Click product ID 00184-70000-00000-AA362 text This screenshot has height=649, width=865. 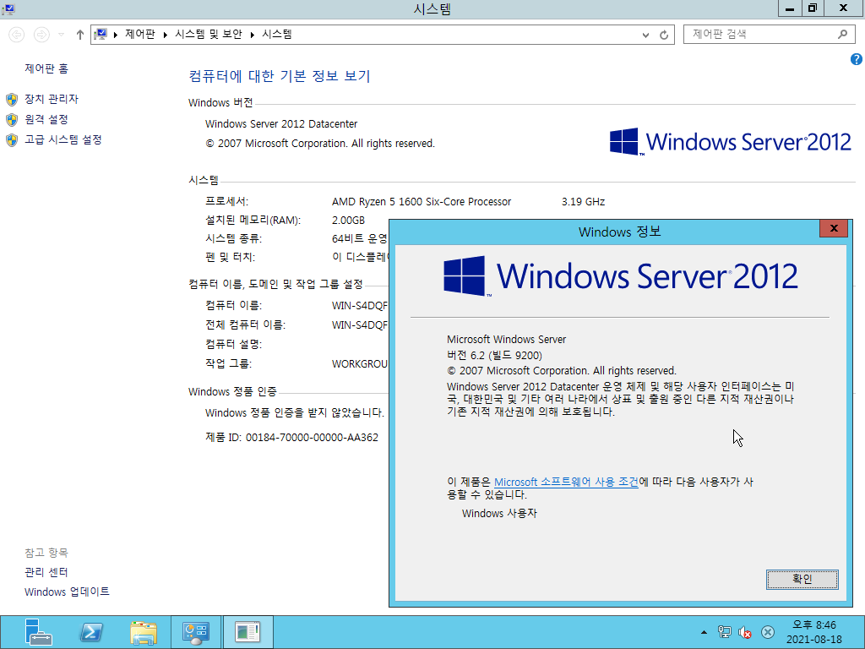click(x=313, y=438)
